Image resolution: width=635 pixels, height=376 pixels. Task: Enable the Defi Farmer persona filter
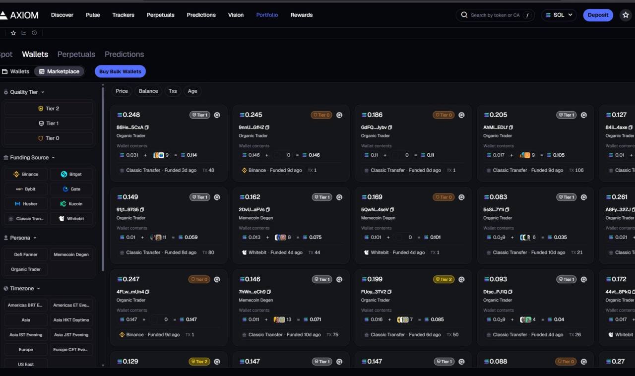point(26,254)
